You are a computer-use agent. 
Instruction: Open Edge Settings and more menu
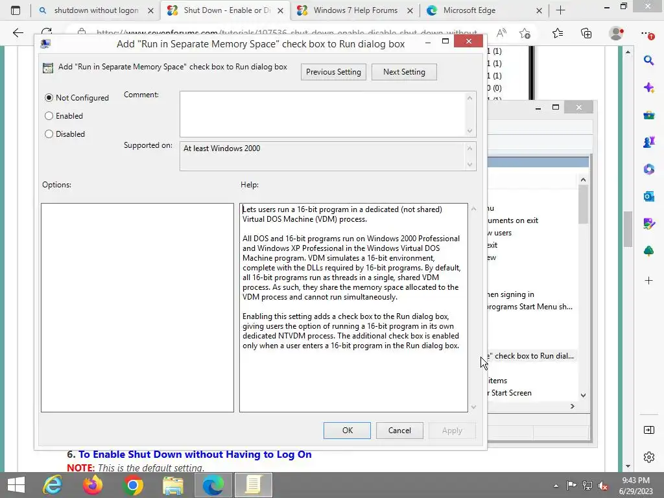click(x=647, y=33)
